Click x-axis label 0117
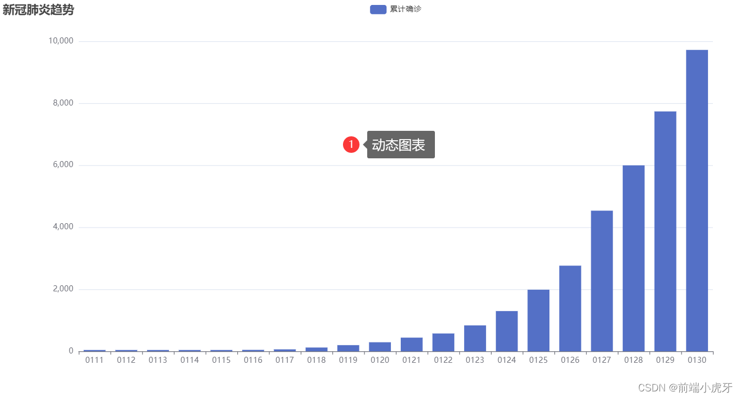741x398 pixels. (x=285, y=360)
